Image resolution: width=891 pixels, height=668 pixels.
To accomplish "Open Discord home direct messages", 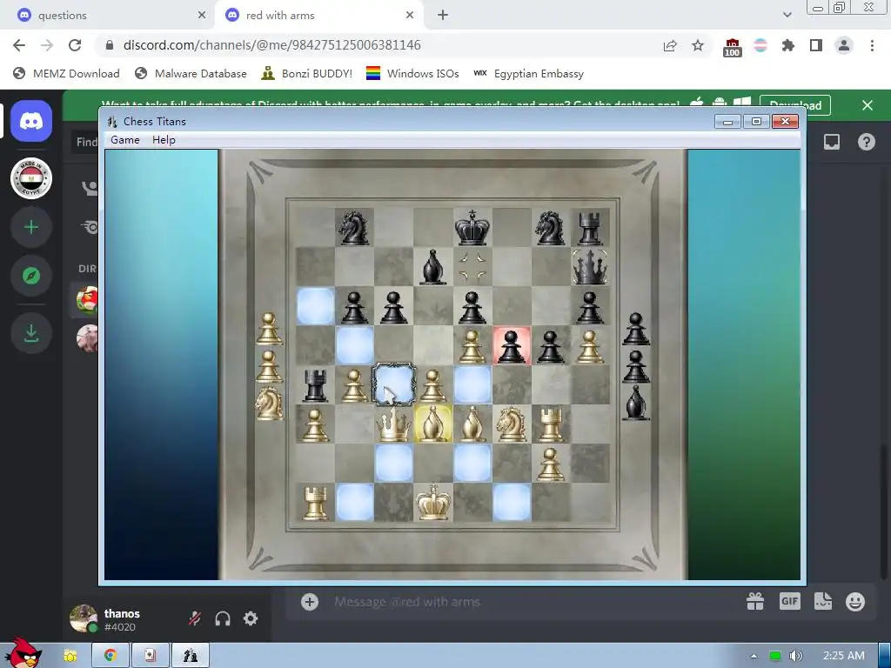I will click(x=31, y=121).
